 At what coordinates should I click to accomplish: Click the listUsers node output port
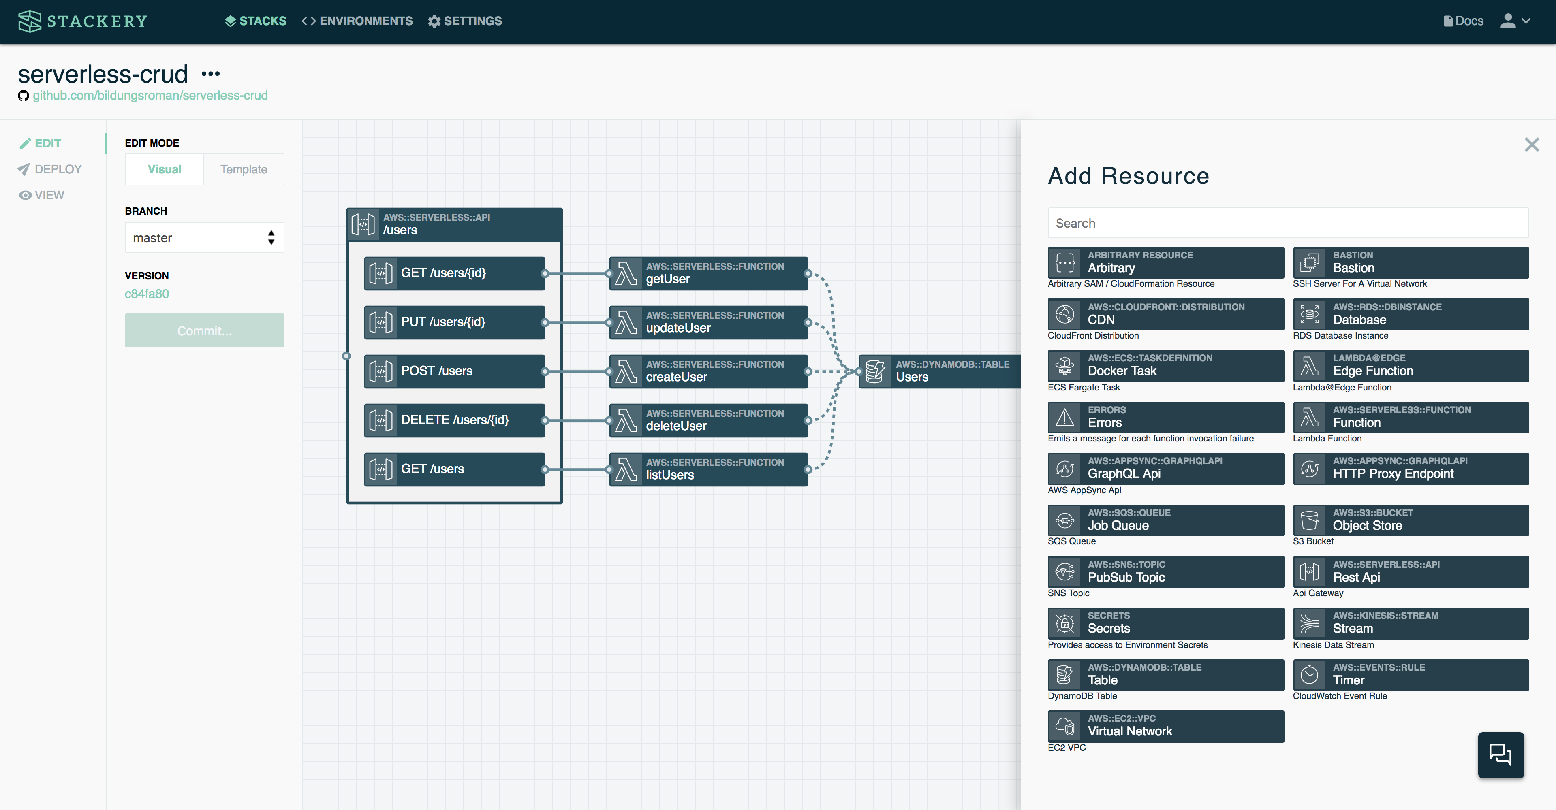point(808,469)
